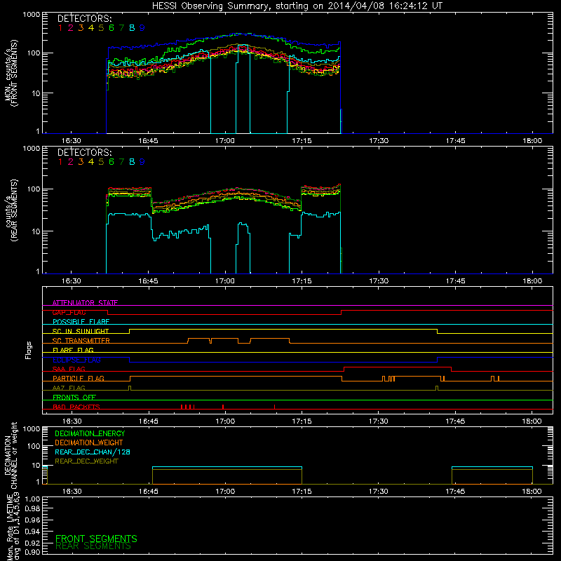Image resolution: width=561 pixels, height=561 pixels.
Task: Click the PARTICLE_FLAG label
Action: 79,379
